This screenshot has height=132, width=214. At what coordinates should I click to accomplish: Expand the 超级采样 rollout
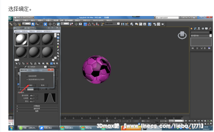point(37,108)
